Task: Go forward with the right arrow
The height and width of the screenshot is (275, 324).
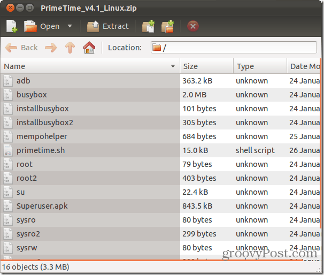Action: click(x=51, y=48)
